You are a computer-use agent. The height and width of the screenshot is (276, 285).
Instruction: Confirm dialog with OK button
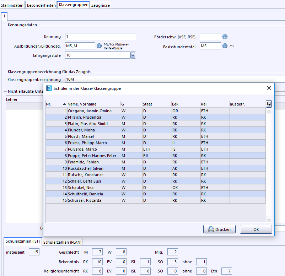(256, 229)
